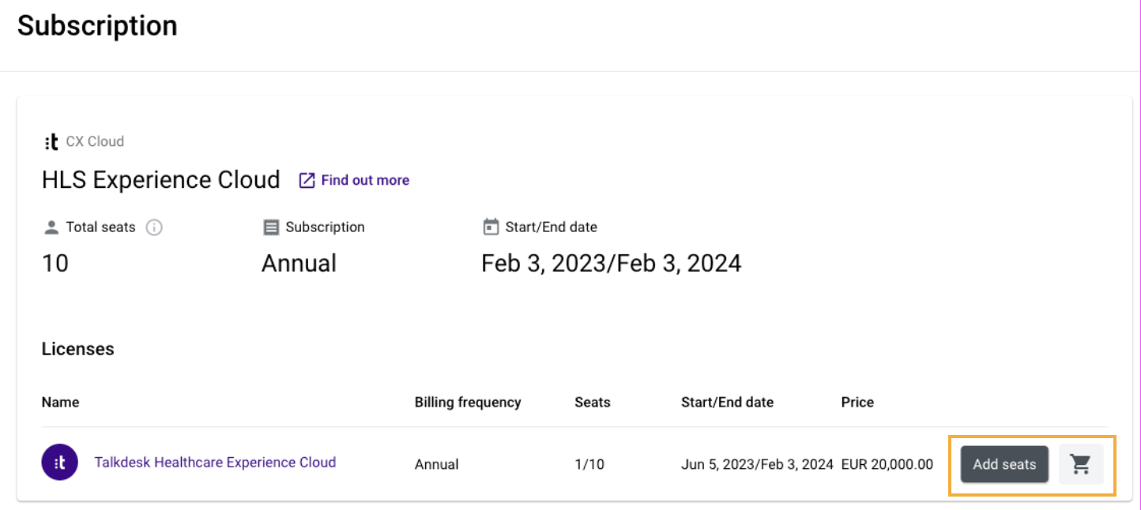The image size is (1141, 510).
Task: Click the Talkdesk purple circular license logo
Action: pos(59,463)
